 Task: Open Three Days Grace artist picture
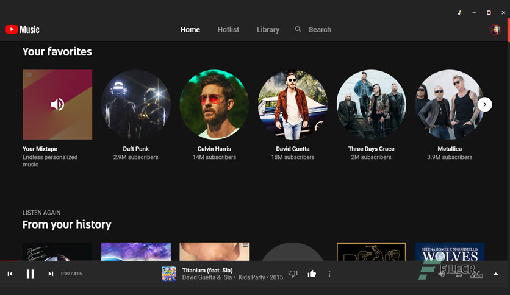371,105
